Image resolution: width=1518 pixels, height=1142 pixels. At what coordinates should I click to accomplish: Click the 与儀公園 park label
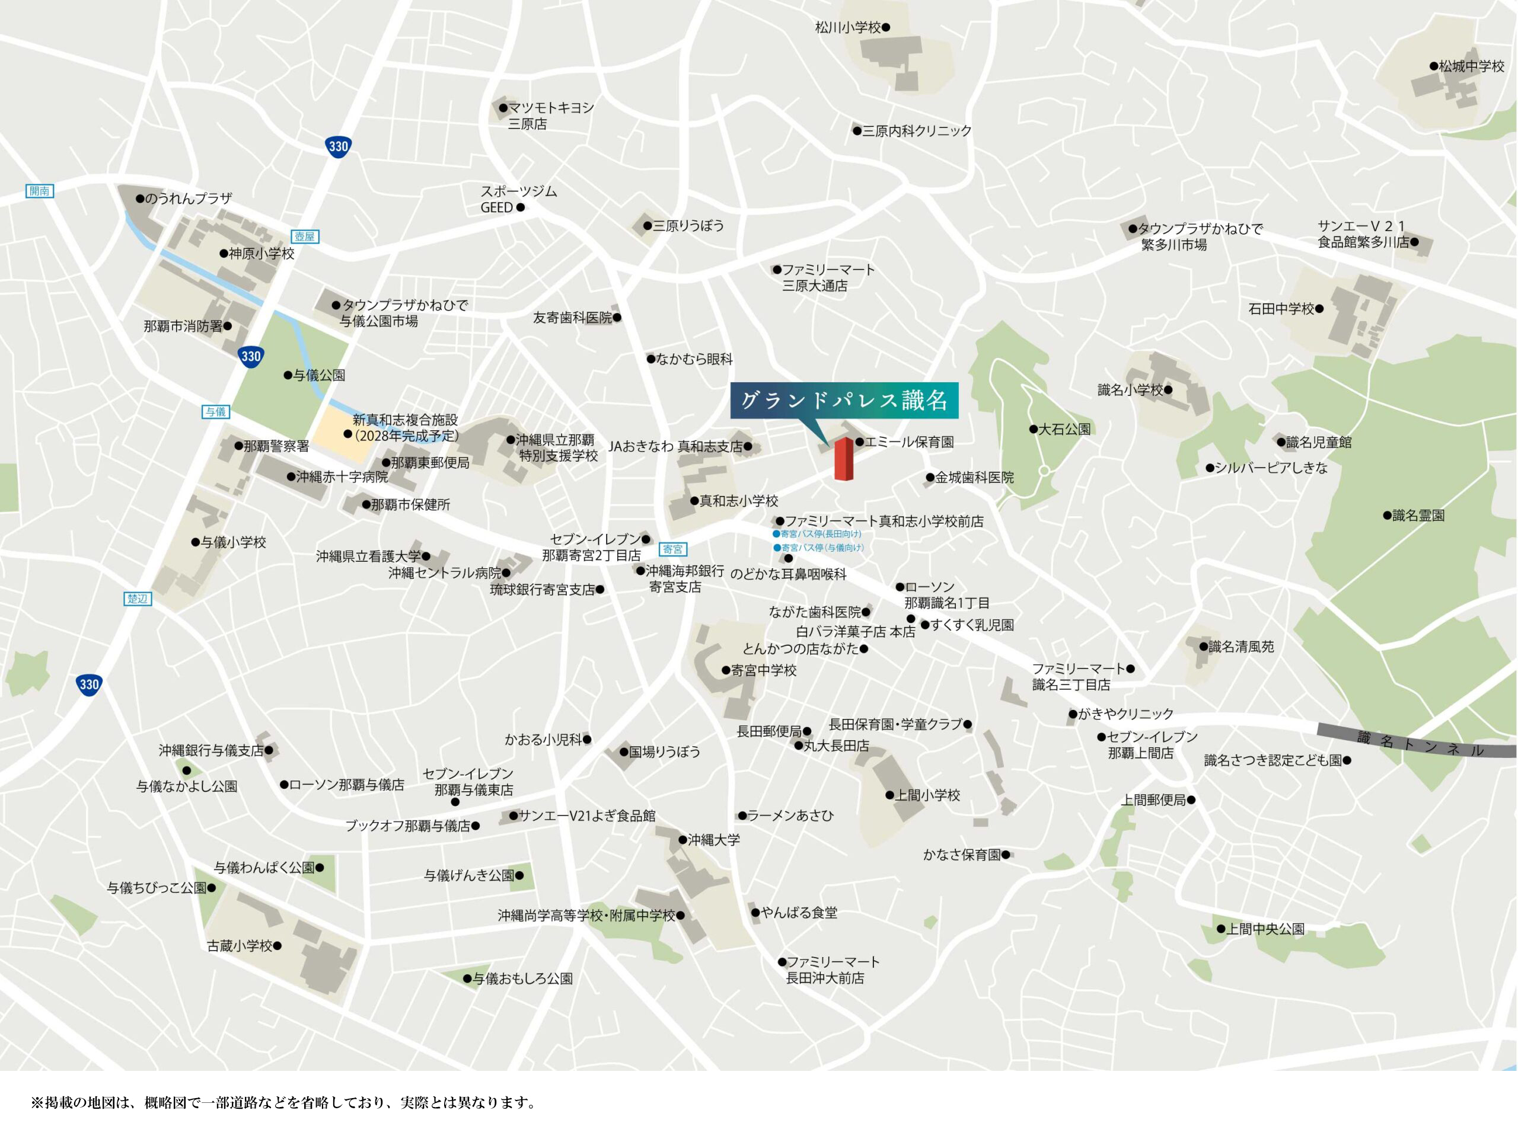click(x=318, y=375)
